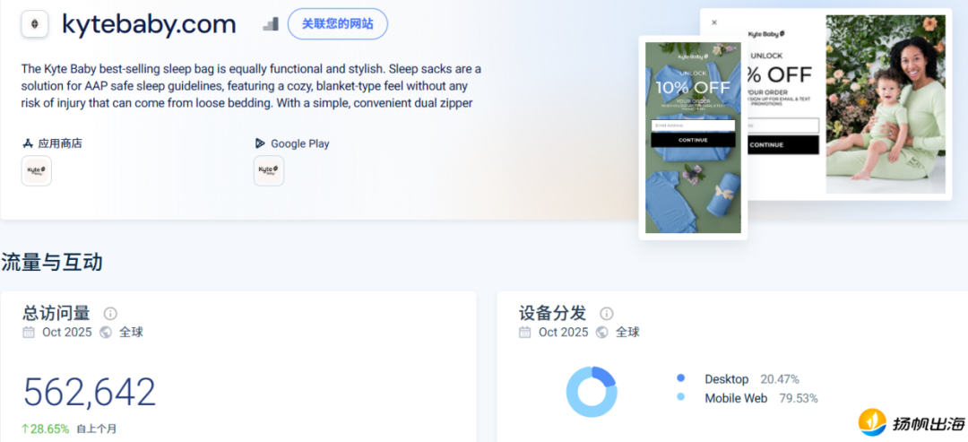Viewport: 968px width, 442px height.
Task: Click CONTINUE button in mobile preview
Action: point(693,140)
